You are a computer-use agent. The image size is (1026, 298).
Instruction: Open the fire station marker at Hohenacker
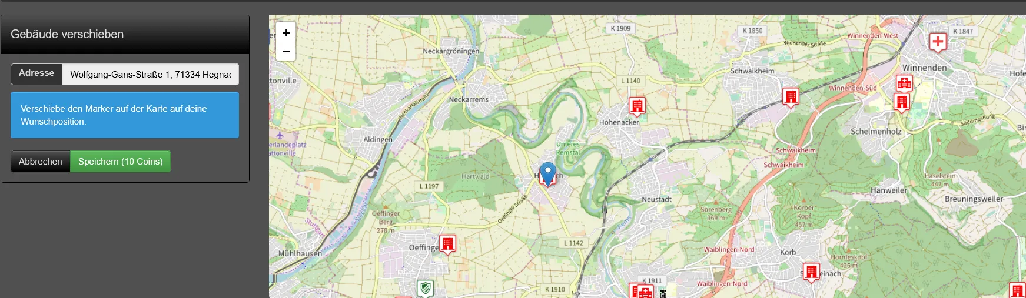pyautogui.click(x=637, y=106)
